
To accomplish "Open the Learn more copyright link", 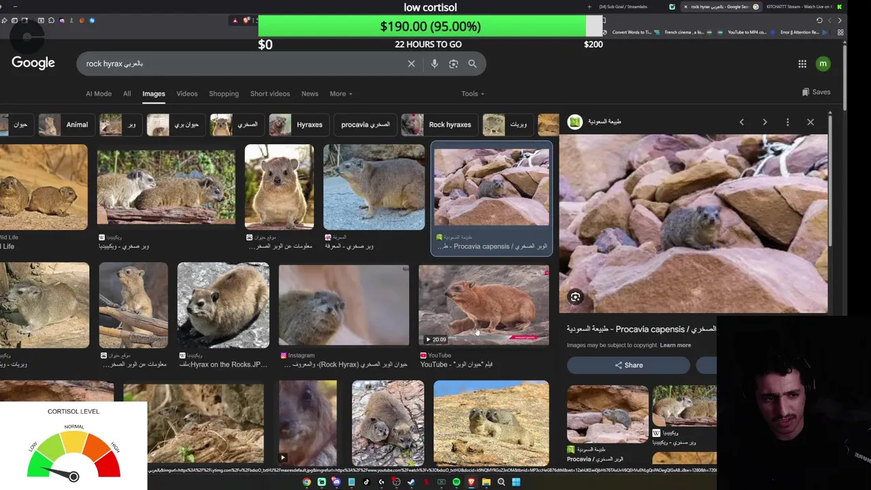I will (675, 345).
